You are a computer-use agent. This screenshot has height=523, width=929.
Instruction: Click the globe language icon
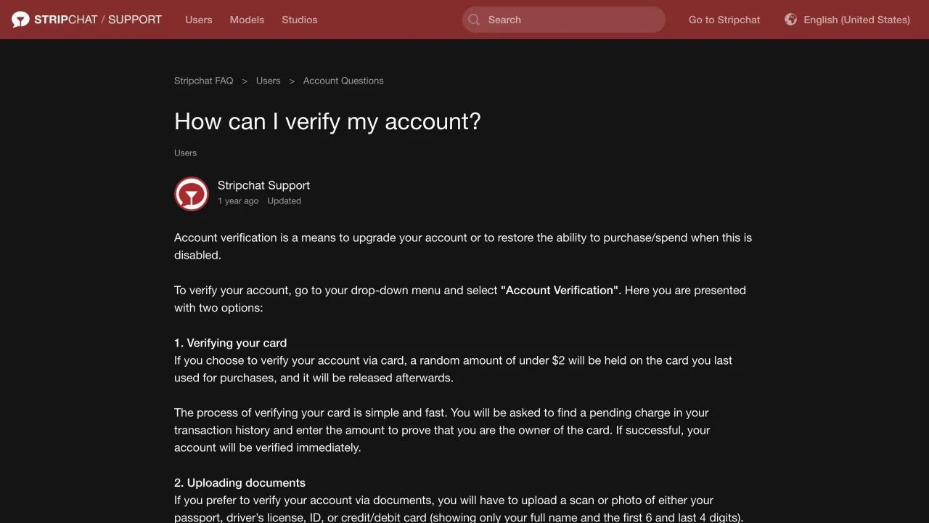[790, 20]
